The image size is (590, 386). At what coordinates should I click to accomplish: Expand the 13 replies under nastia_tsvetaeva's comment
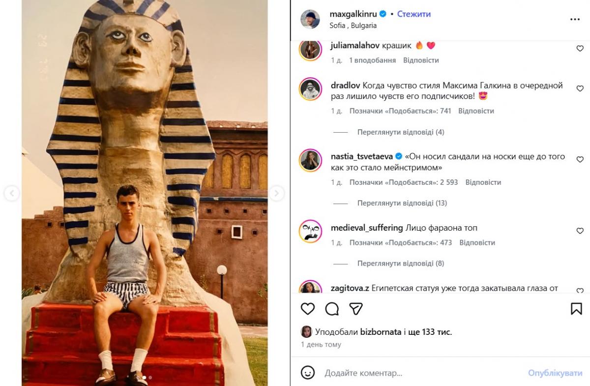402,203
